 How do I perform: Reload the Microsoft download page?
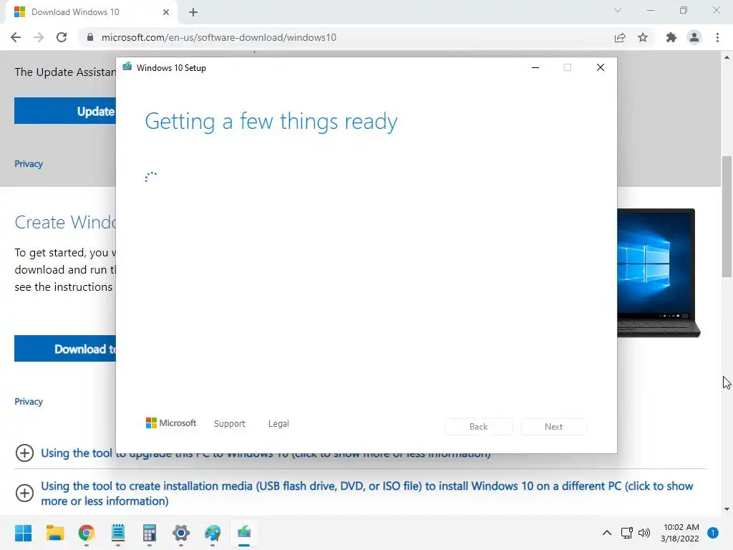tap(62, 37)
